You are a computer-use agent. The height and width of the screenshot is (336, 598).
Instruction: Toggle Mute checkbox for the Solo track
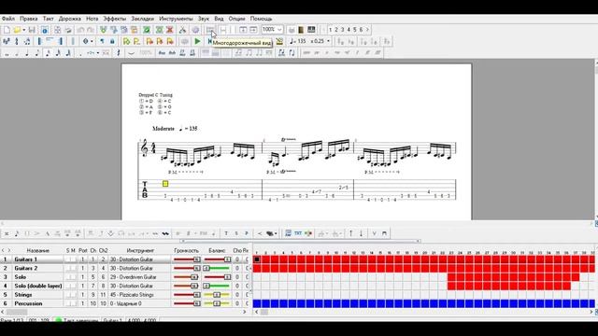[x=73, y=277]
